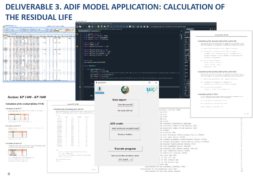Viewport: 253px width, 183px height.
Task: Click the Select the input file button
Action: (x=125, y=105)
